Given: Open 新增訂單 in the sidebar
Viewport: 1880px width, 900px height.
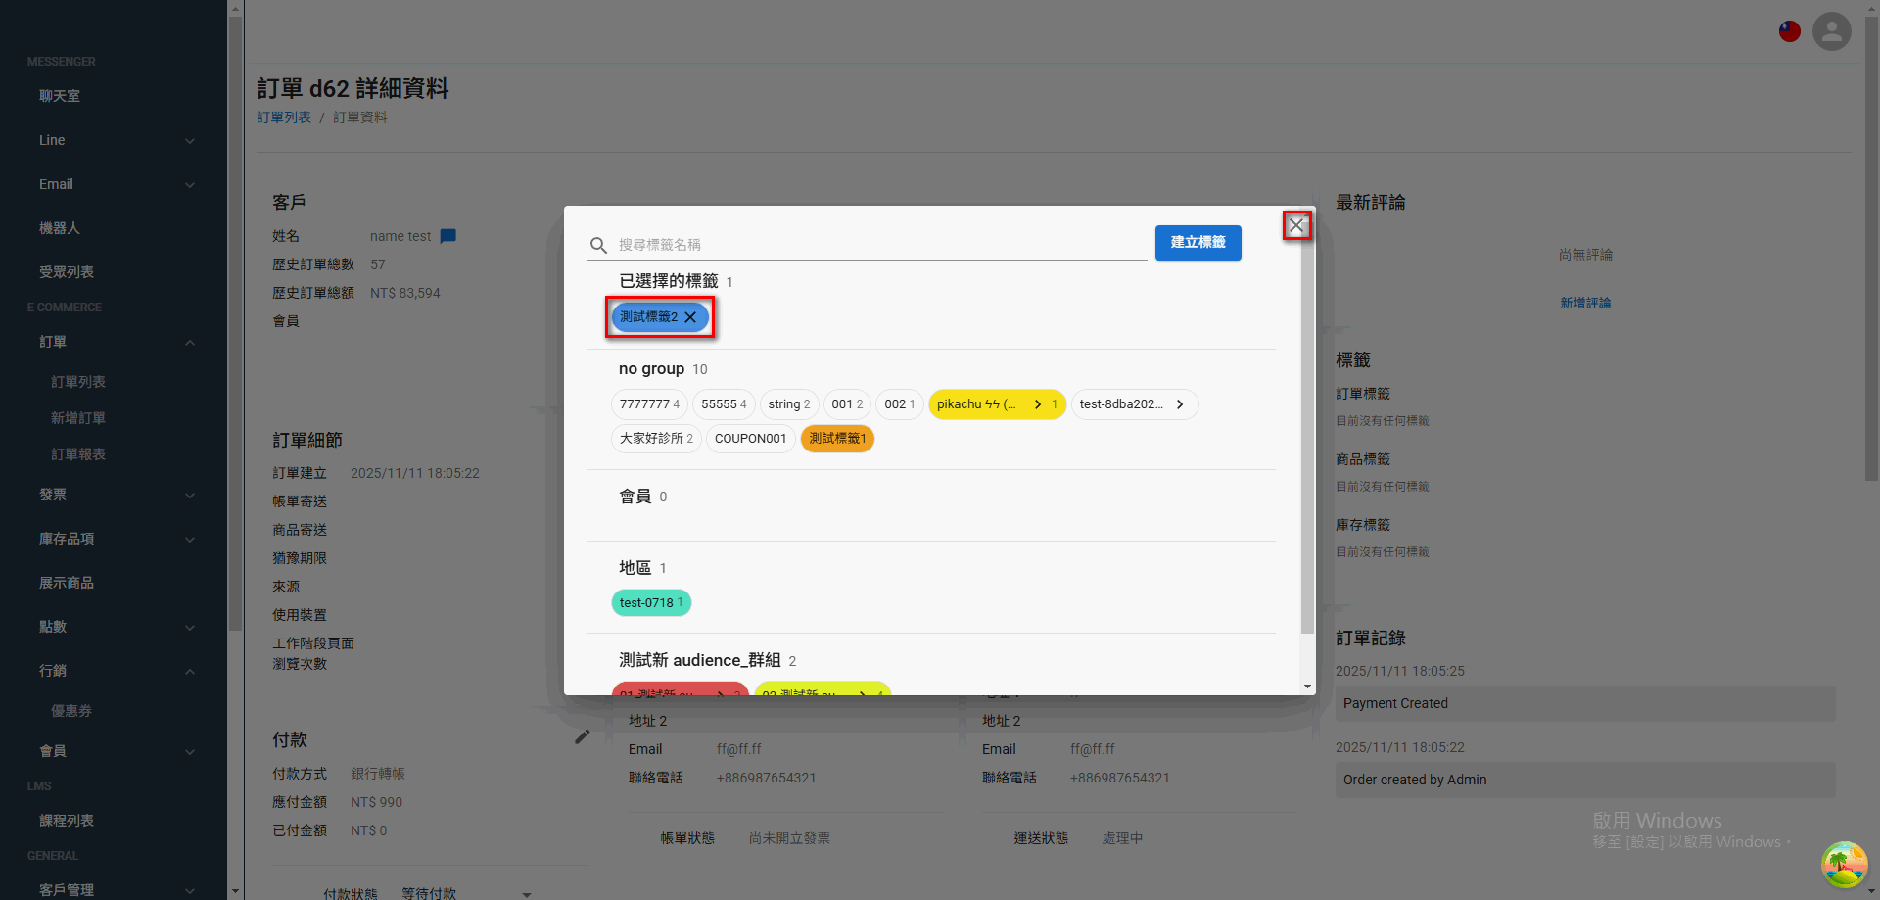Looking at the screenshot, I should point(78,418).
